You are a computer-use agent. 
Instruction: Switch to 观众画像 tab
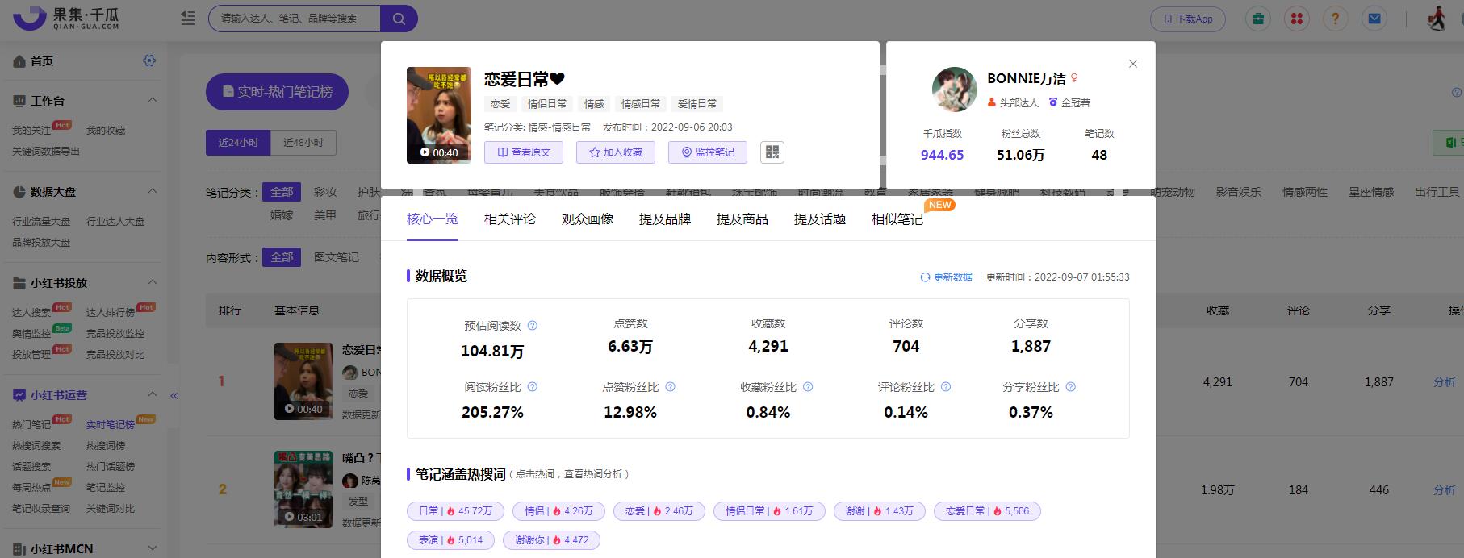(588, 219)
